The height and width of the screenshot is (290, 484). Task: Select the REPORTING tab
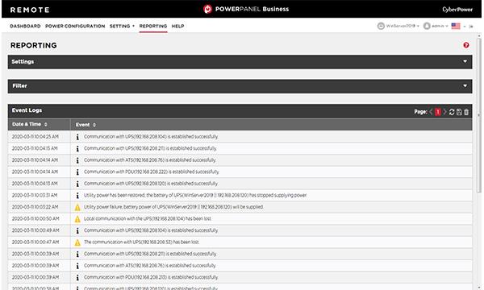pos(153,27)
